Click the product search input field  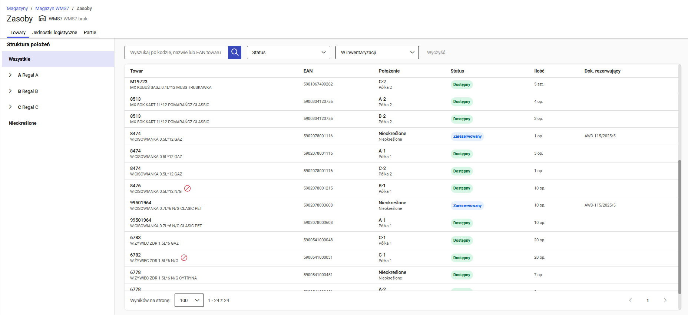click(x=176, y=53)
